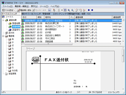The width and height of the screenshot is (126, 95).
Task: Click the サイズ合わせ status bar field
Action: [100, 92]
